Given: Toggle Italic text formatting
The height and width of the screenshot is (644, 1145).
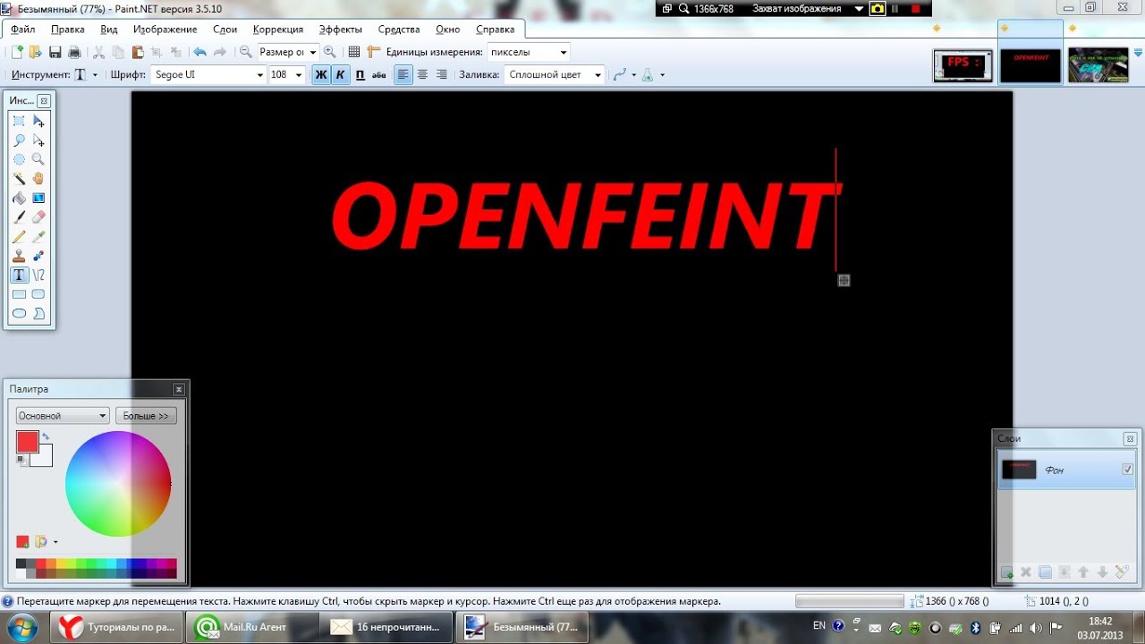Looking at the screenshot, I should click(340, 75).
